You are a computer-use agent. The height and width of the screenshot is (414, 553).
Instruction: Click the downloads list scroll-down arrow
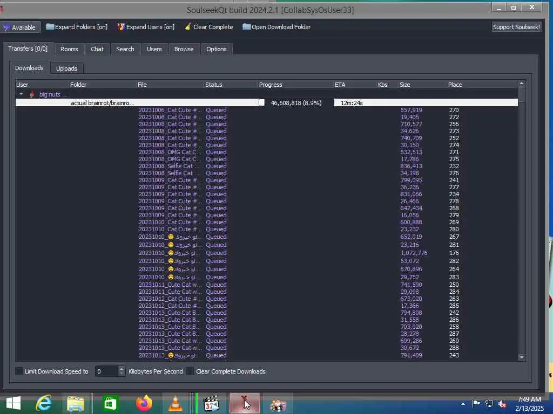tap(522, 357)
